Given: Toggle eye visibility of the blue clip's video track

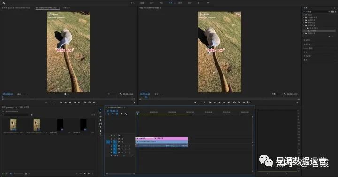Looking at the screenshot, I should click(x=123, y=142).
